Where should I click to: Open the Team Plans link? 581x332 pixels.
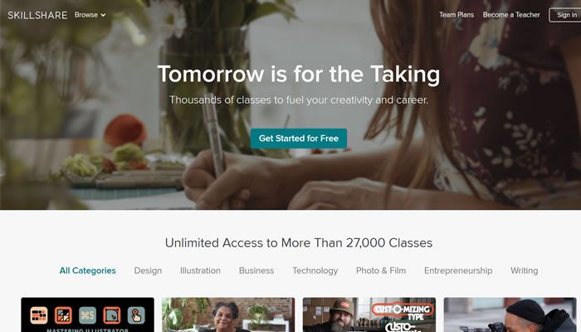click(456, 15)
